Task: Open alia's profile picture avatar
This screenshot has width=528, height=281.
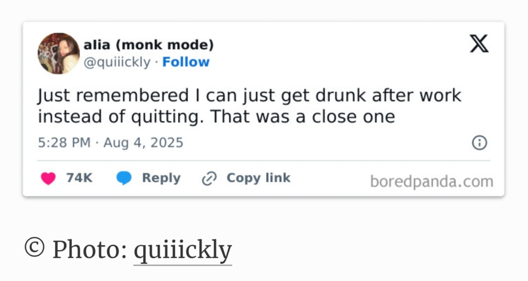Action: point(58,53)
